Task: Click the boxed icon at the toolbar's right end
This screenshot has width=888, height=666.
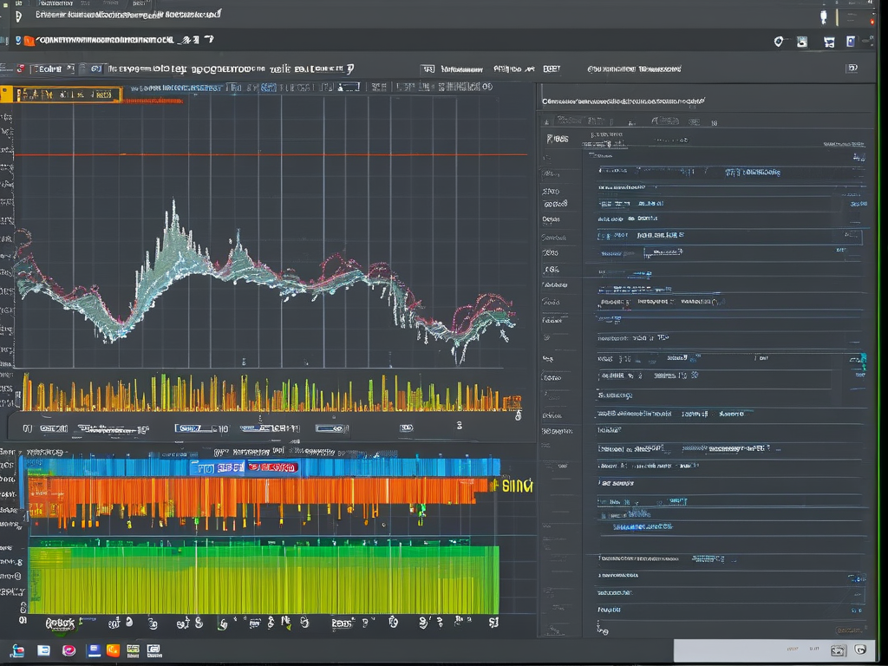Action: tap(852, 69)
